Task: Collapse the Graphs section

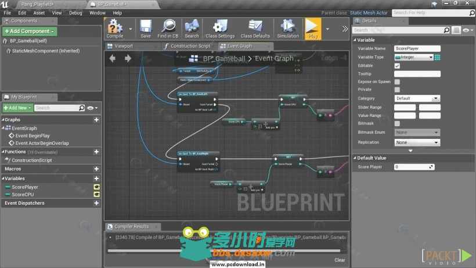Action: 3,120
